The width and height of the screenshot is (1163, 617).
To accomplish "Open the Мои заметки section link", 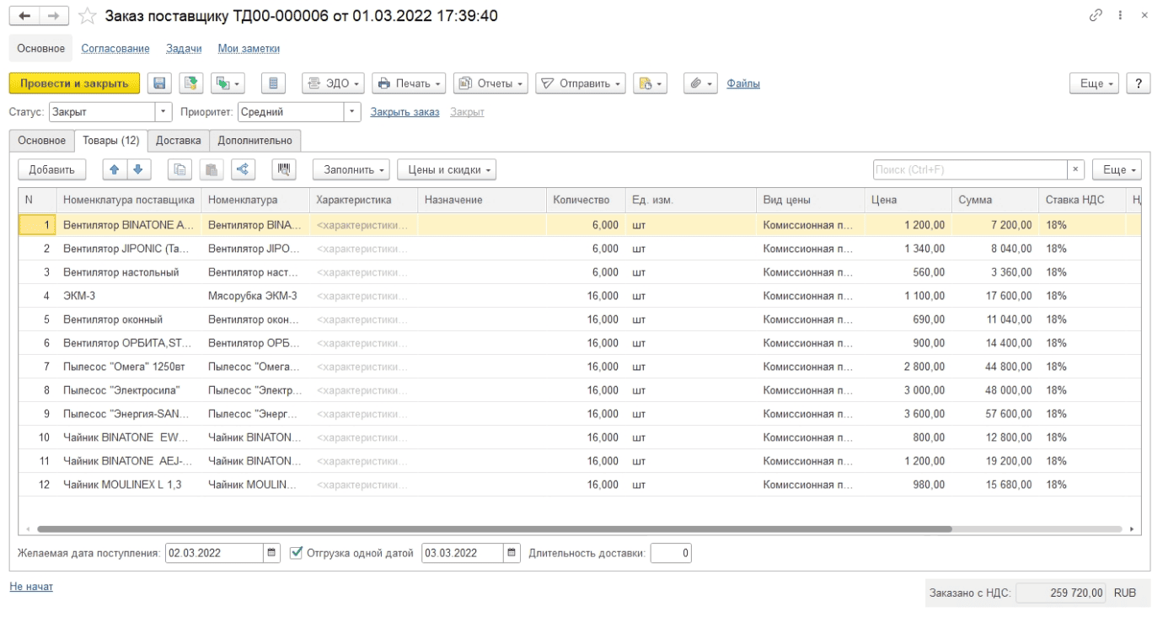I will 249,49.
